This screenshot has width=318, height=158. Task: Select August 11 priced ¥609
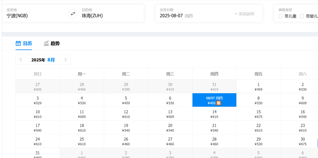[82, 114]
